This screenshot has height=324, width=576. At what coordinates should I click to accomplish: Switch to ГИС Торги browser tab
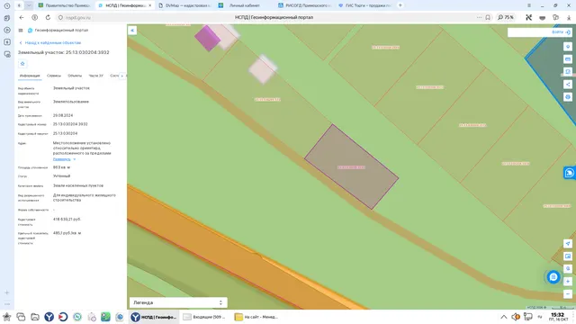point(364,5)
